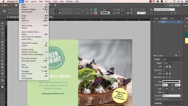Click the stroke Weight stepper arrows
Screen dimensions: 188x106
click(x=163, y=63)
